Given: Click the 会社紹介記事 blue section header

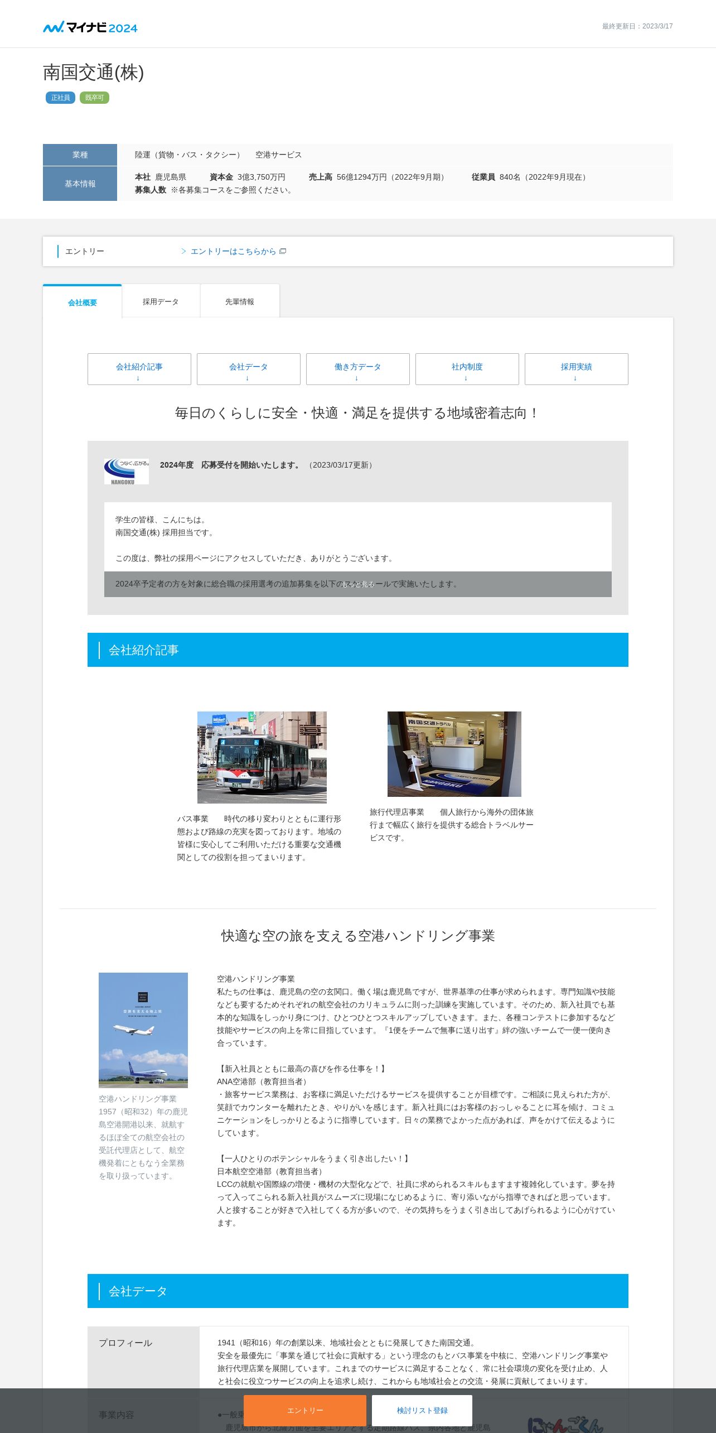Looking at the screenshot, I should [358, 650].
